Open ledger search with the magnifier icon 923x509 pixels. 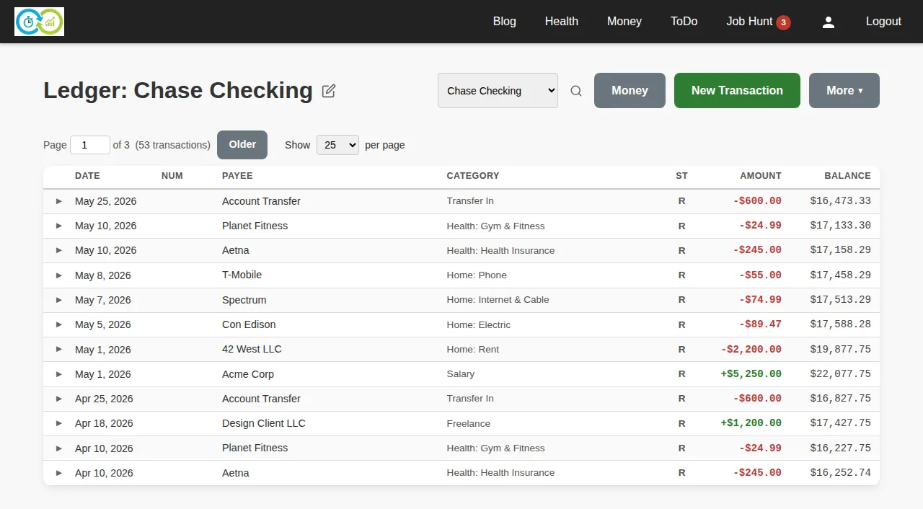click(x=576, y=91)
